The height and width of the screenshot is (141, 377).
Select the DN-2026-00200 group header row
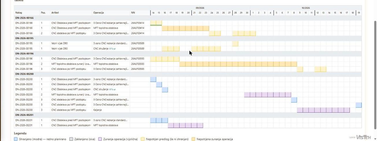(188, 74)
